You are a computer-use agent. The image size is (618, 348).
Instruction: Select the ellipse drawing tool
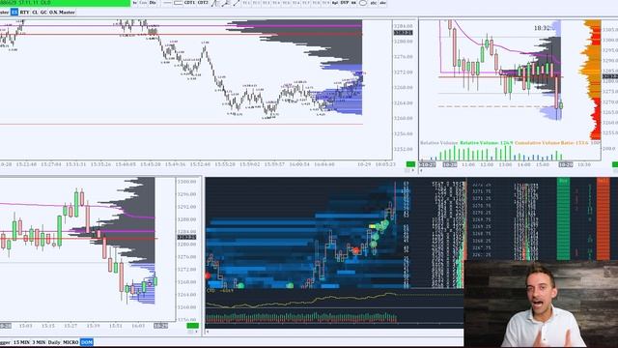pyautogui.click(x=363, y=3)
